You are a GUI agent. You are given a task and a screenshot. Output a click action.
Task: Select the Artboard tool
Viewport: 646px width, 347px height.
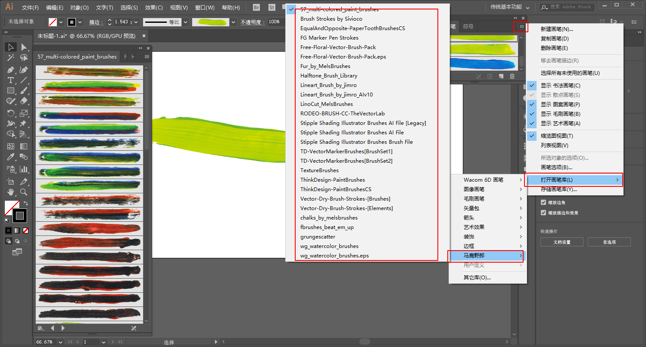pyautogui.click(x=11, y=181)
